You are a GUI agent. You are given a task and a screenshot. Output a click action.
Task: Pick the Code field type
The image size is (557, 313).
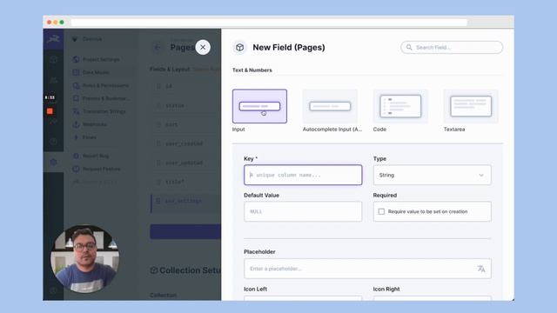click(400, 106)
